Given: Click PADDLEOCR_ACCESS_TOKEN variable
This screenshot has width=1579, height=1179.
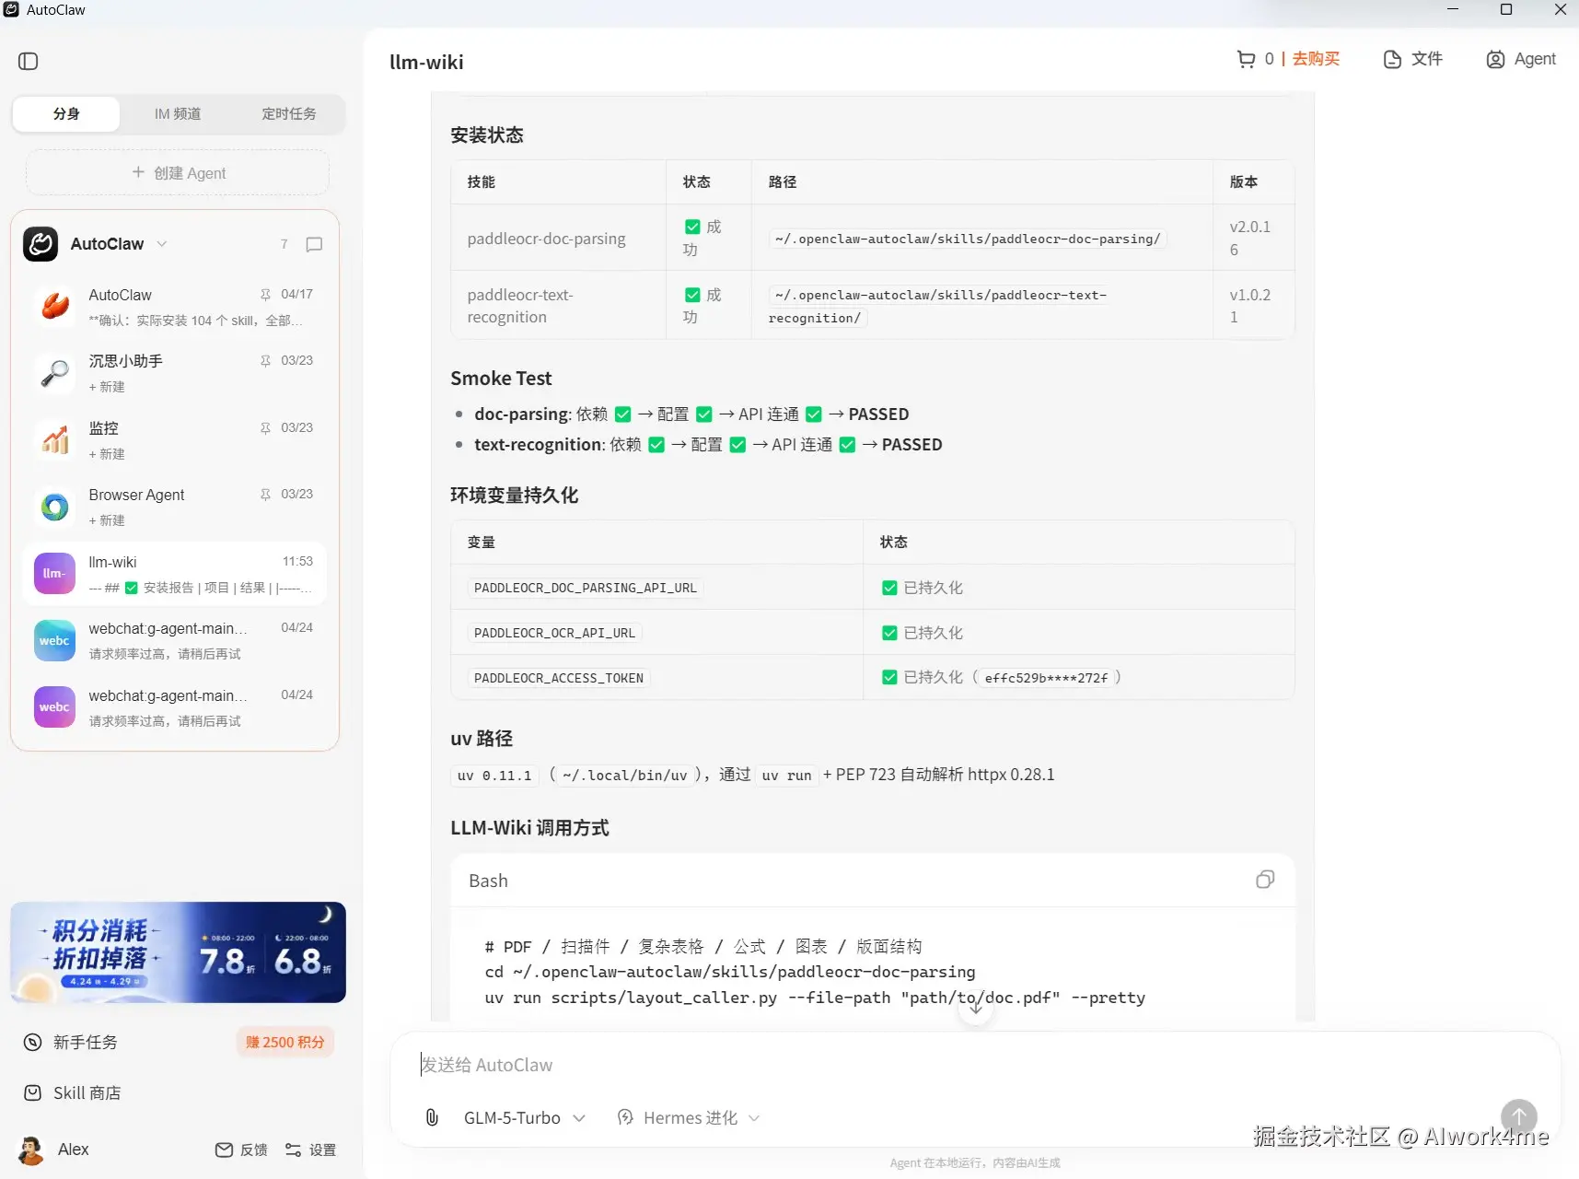Looking at the screenshot, I should (559, 678).
